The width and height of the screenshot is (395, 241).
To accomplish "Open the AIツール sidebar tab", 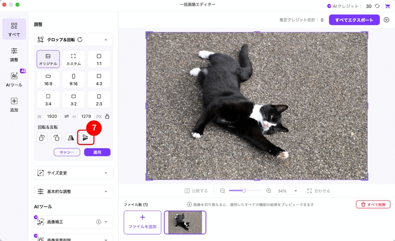I will pyautogui.click(x=14, y=80).
